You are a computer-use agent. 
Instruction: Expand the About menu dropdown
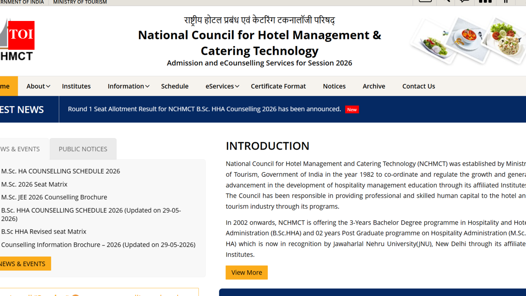[38, 86]
